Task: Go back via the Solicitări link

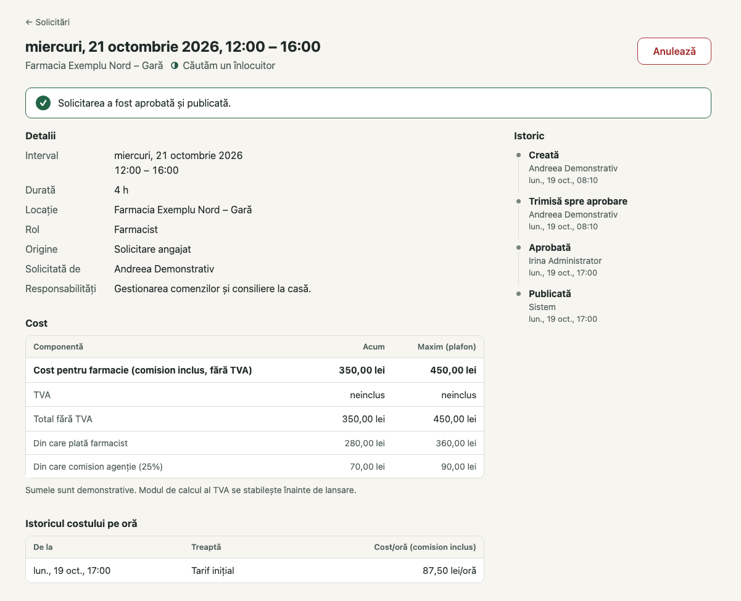Action: pyautogui.click(x=48, y=22)
